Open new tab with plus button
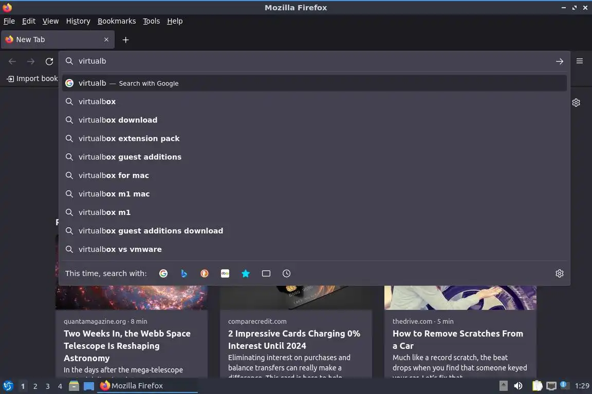Image resolution: width=592 pixels, height=394 pixels. (126, 40)
